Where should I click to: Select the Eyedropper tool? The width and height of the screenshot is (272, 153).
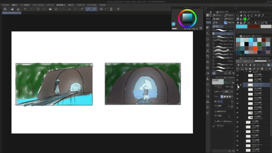click(x=263, y=15)
